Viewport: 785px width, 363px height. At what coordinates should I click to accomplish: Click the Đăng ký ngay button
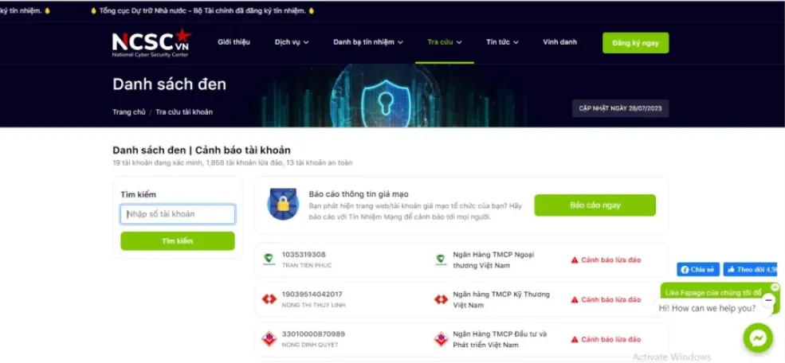click(635, 43)
